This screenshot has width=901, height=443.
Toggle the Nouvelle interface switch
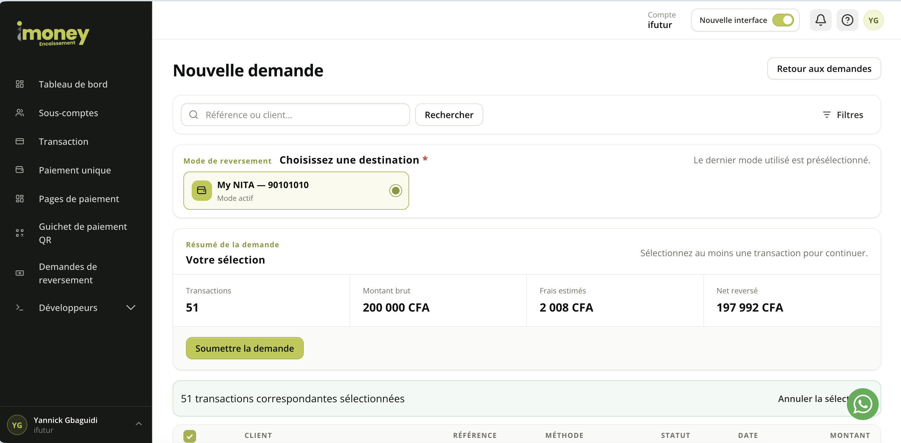[x=783, y=20]
